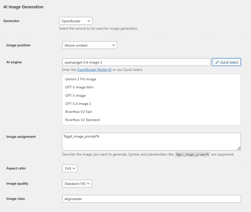Click the Aspect ratio label
This screenshot has width=251, height=212.
(x=16, y=168)
